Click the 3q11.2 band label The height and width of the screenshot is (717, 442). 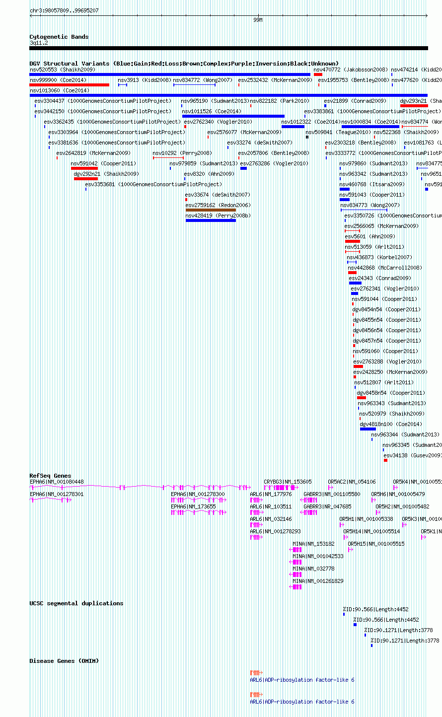tap(39, 43)
